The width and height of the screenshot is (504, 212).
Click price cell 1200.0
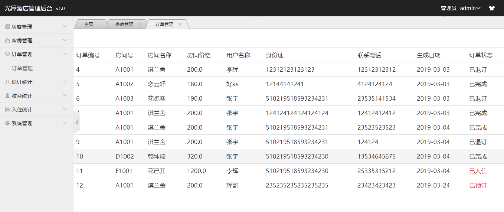coord(197,171)
